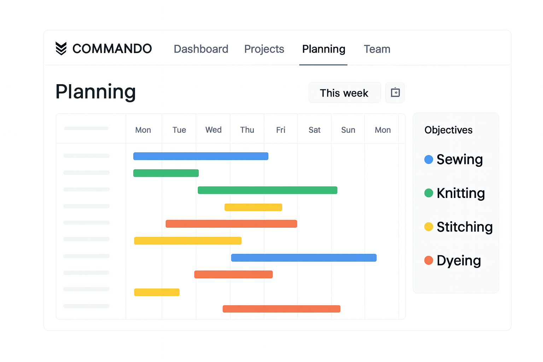
Task: Click the Commando chevron logo icon
Action: [x=61, y=48]
